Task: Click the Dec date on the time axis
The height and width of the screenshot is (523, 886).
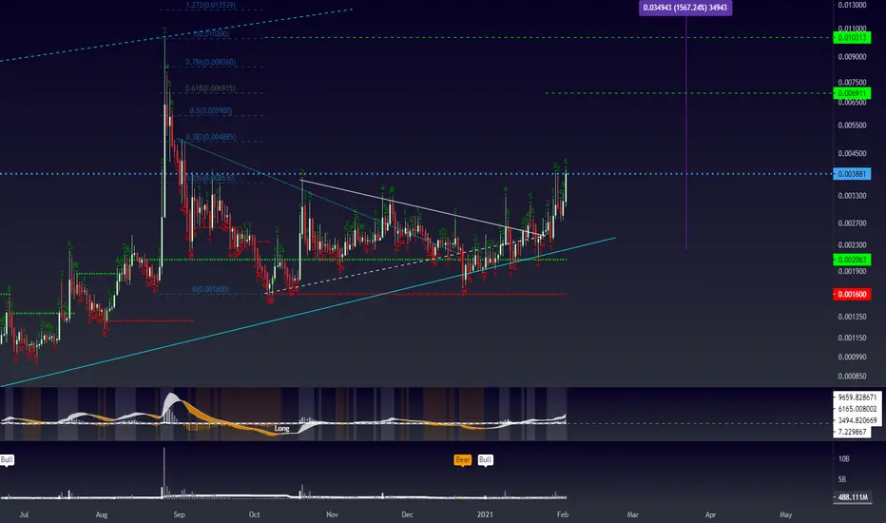Action: pos(407,514)
